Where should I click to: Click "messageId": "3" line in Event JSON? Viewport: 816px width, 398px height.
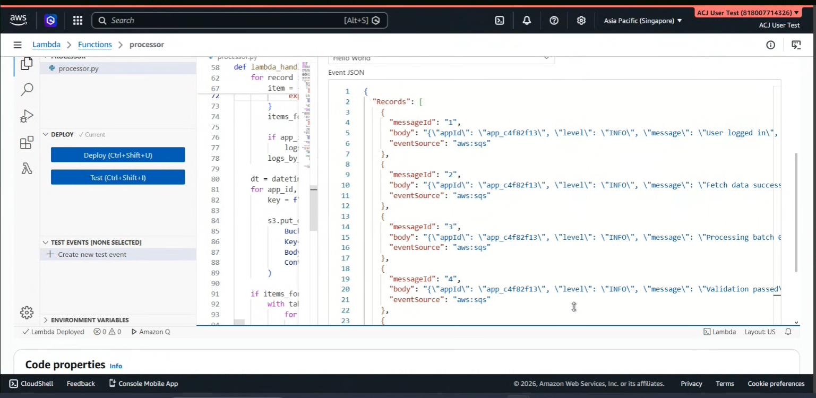coord(425,227)
